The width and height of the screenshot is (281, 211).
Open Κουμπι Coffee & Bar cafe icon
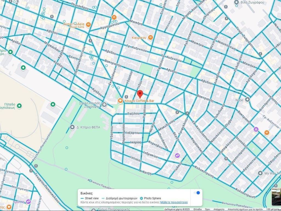coord(120,101)
